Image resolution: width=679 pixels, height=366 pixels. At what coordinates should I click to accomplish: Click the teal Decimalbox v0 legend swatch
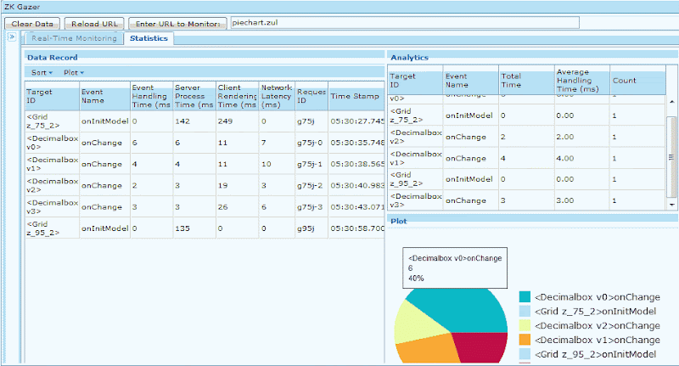pos(525,296)
